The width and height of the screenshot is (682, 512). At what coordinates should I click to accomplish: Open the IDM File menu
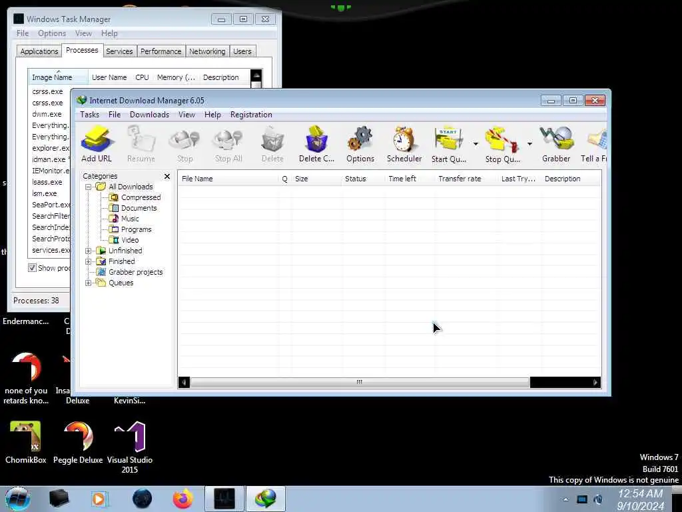click(x=115, y=115)
